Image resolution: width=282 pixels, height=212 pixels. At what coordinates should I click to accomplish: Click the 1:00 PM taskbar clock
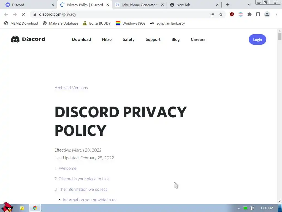267,208
